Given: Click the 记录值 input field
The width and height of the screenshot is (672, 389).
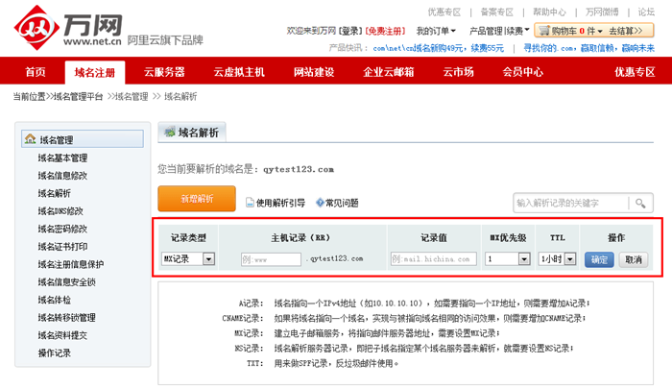Looking at the screenshot, I should pos(434,259).
